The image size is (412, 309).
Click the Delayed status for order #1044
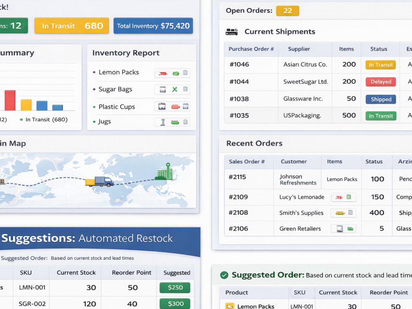coord(381,82)
